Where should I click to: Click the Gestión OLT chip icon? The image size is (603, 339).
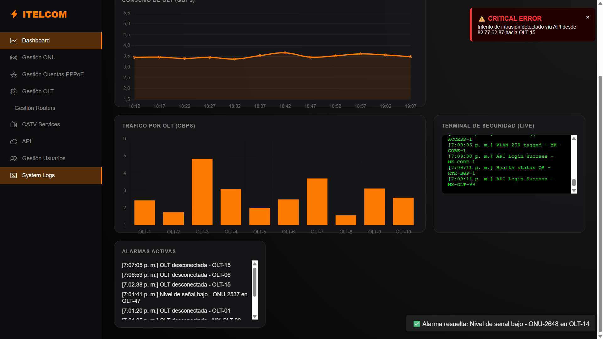tap(14, 92)
